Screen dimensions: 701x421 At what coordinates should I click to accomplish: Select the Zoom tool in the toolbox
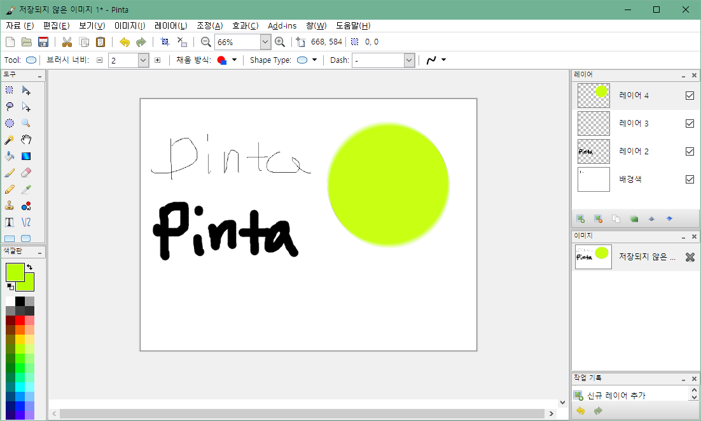click(x=26, y=123)
